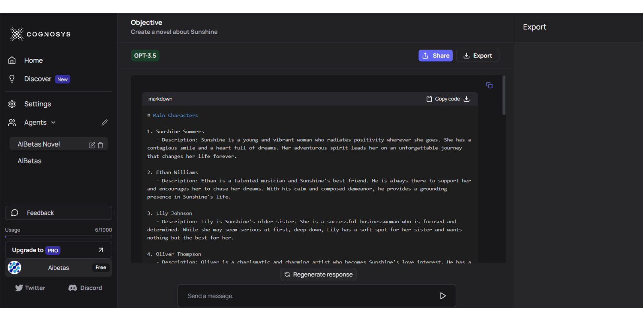Viewport: 643px width, 321px height.
Task: Click the markdown language label
Action: 160,99
